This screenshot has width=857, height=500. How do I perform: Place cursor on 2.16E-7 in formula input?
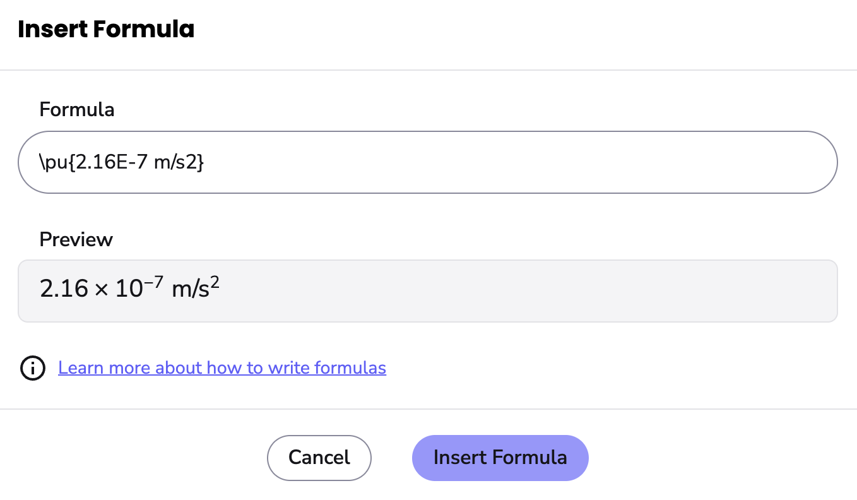(x=112, y=163)
